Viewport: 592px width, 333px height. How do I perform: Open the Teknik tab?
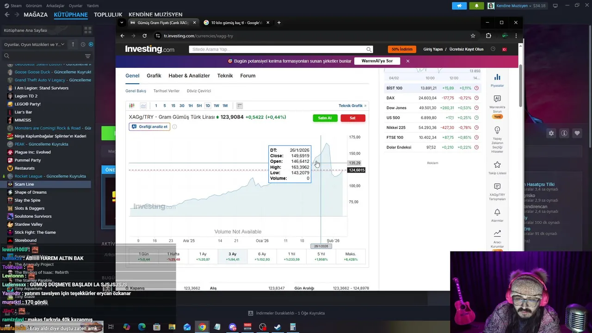(x=225, y=76)
